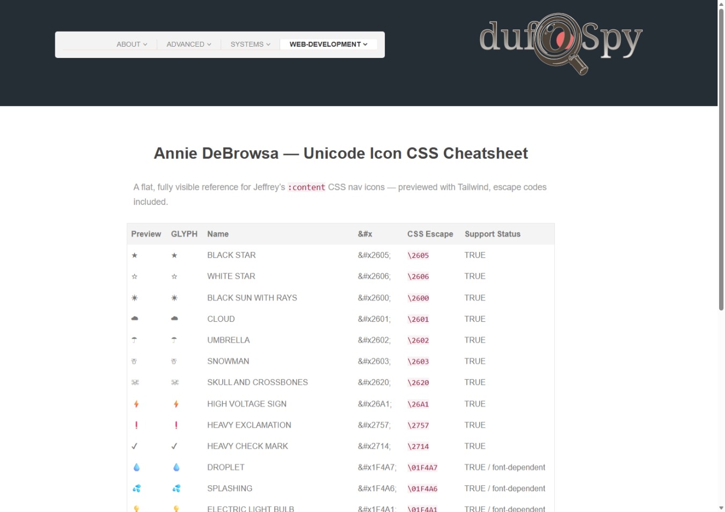Expand the About dropdown menu
The height and width of the screenshot is (512, 725).
pyautogui.click(x=131, y=44)
